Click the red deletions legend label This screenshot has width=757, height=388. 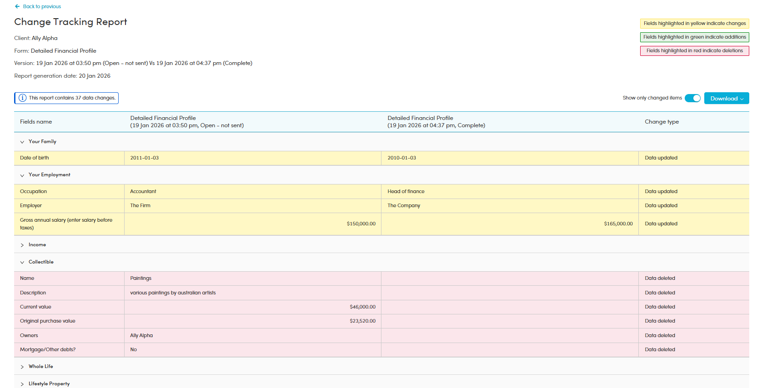tap(694, 51)
